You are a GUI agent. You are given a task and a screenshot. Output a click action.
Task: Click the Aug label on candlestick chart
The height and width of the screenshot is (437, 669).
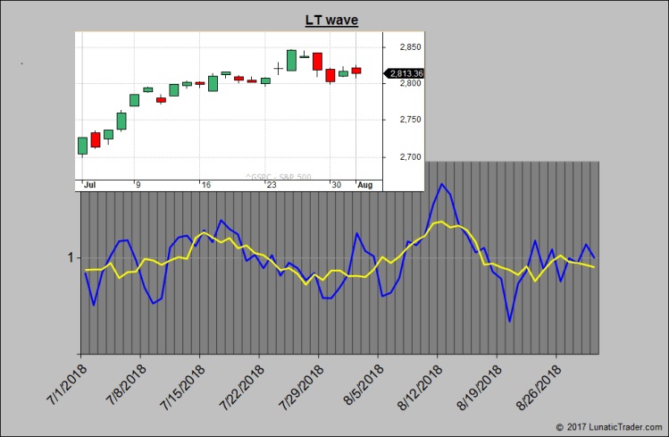point(364,184)
